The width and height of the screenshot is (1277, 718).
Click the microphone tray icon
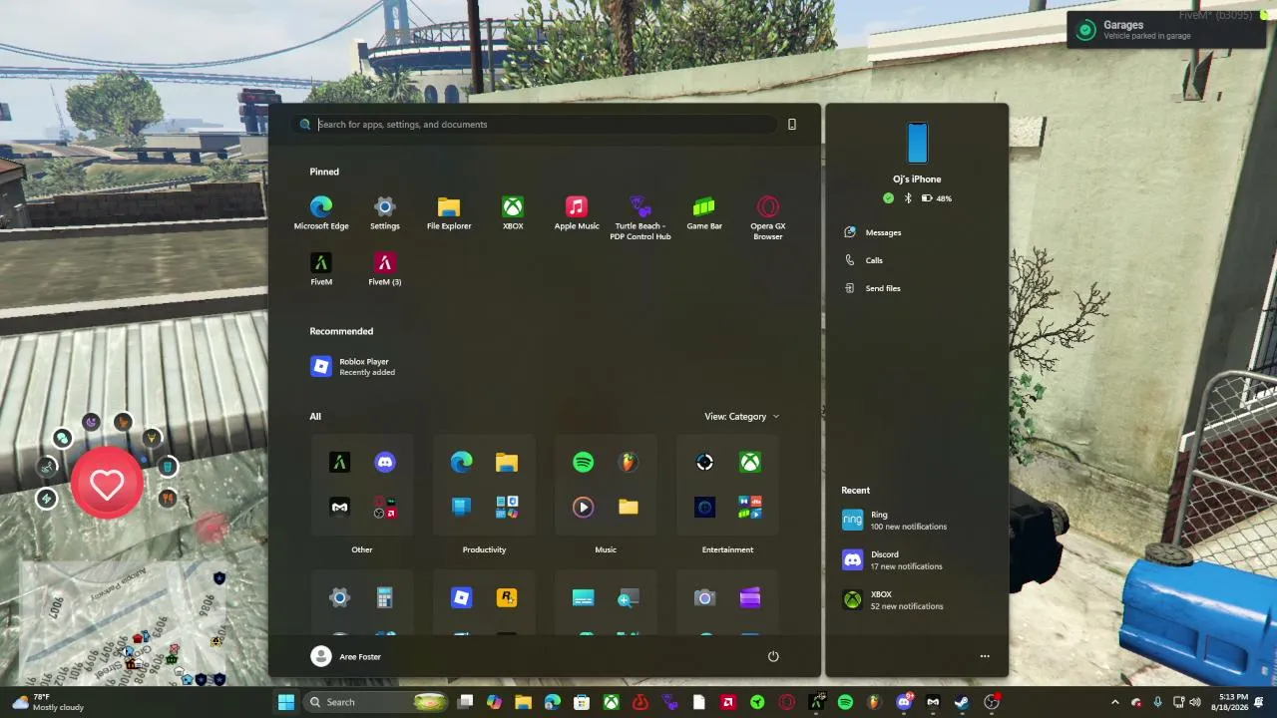point(1157,702)
